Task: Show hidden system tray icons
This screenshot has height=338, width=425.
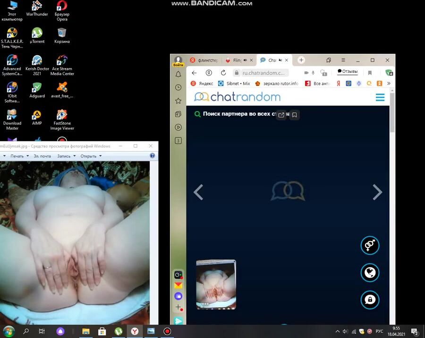Action: pyautogui.click(x=337, y=331)
